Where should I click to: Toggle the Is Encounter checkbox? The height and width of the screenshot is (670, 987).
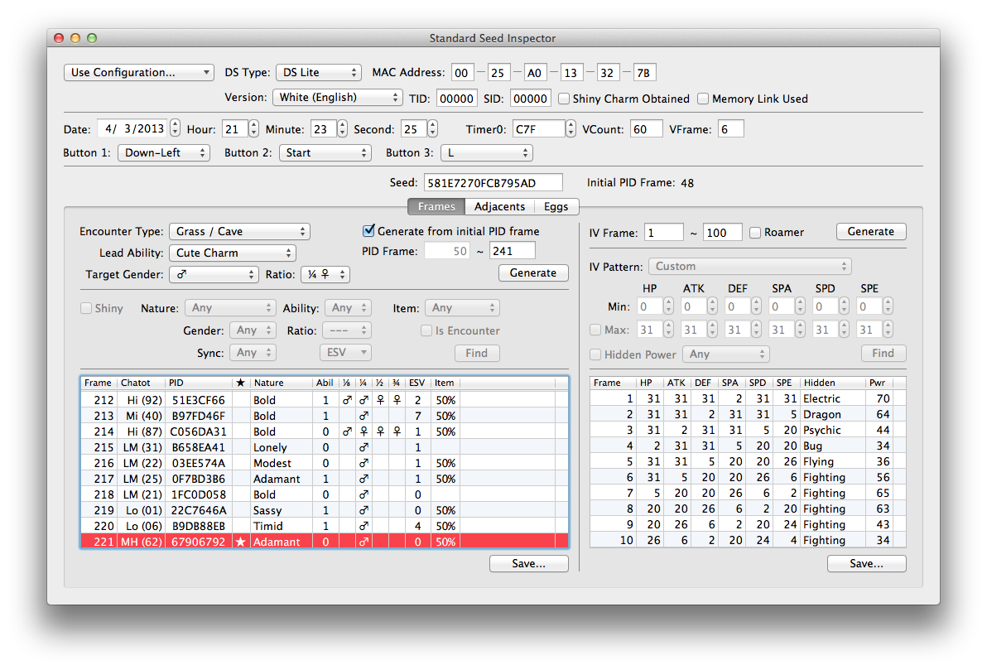pos(426,330)
